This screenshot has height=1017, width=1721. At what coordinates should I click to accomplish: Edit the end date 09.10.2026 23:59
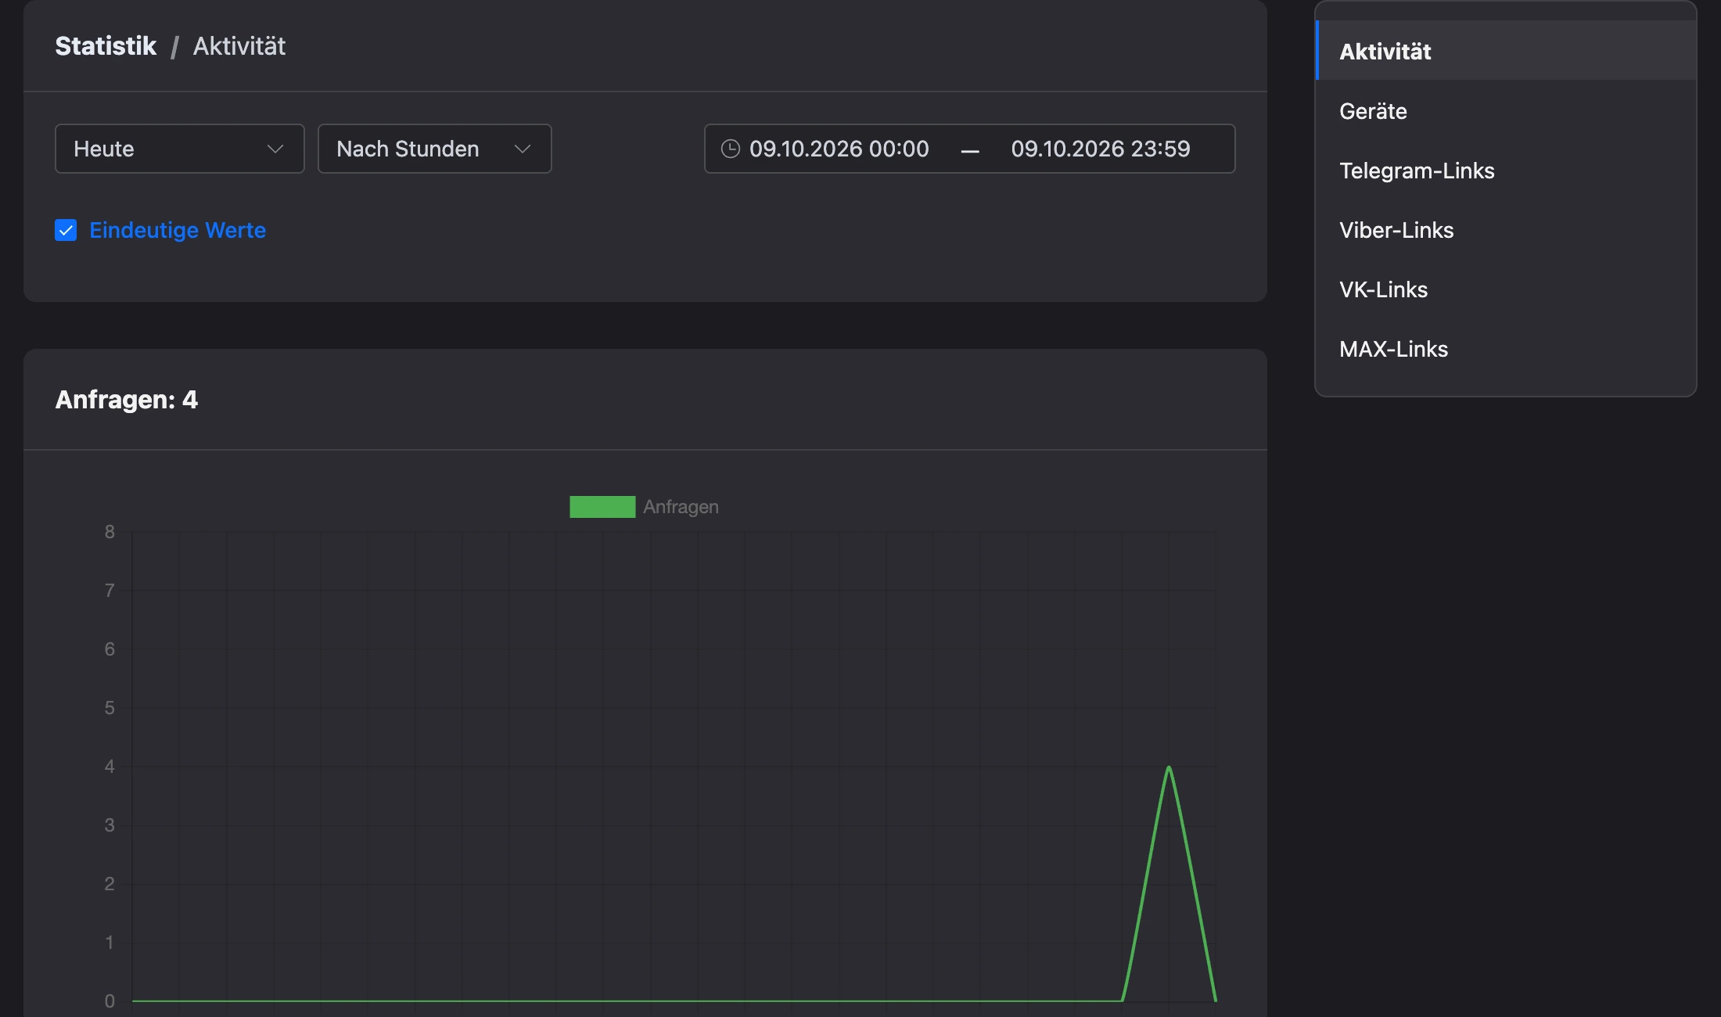coord(1101,149)
